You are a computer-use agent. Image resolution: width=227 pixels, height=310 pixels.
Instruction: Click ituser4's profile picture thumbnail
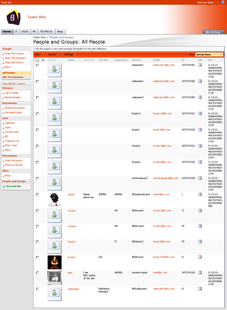tap(54, 262)
